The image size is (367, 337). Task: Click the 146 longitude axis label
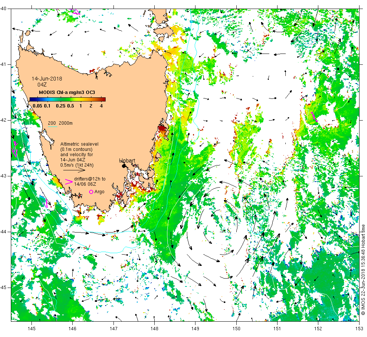[x=73, y=328]
